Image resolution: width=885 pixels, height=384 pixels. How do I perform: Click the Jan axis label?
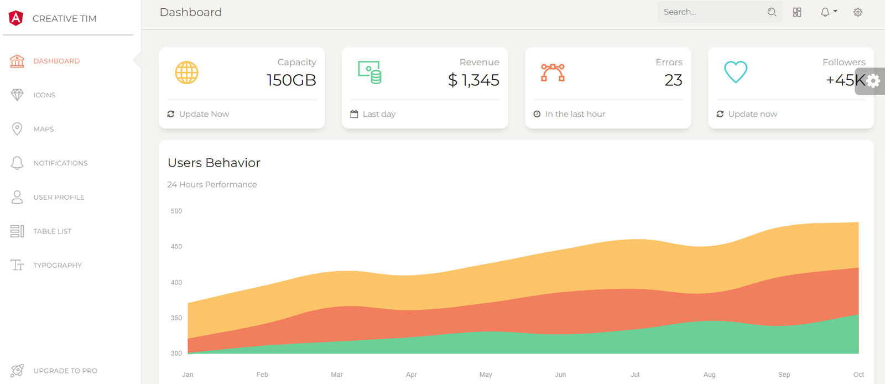[188, 375]
